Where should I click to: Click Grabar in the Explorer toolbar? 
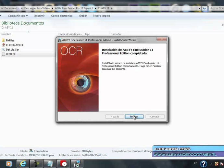(83, 16)
